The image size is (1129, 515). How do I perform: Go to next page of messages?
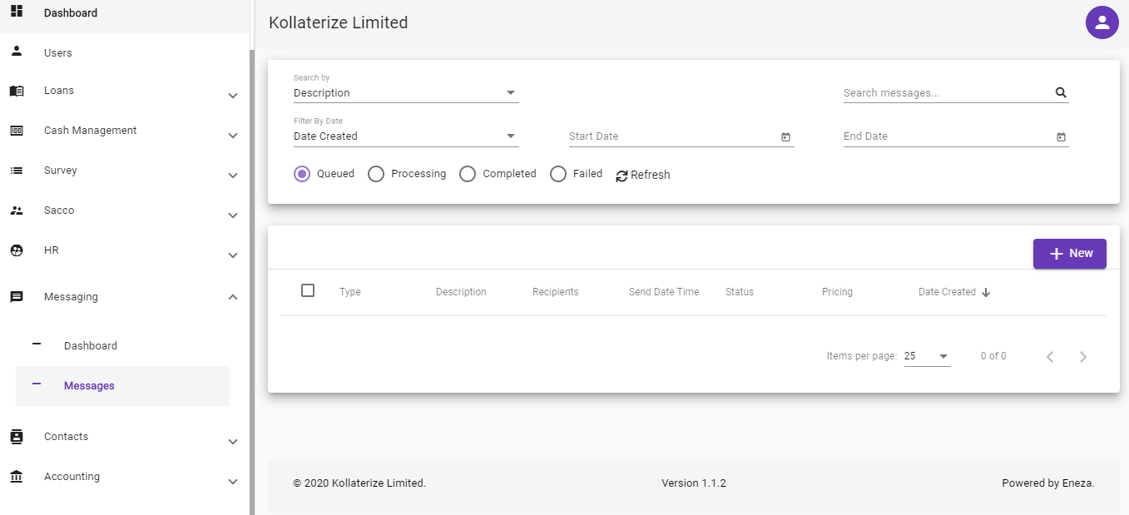[x=1083, y=357]
